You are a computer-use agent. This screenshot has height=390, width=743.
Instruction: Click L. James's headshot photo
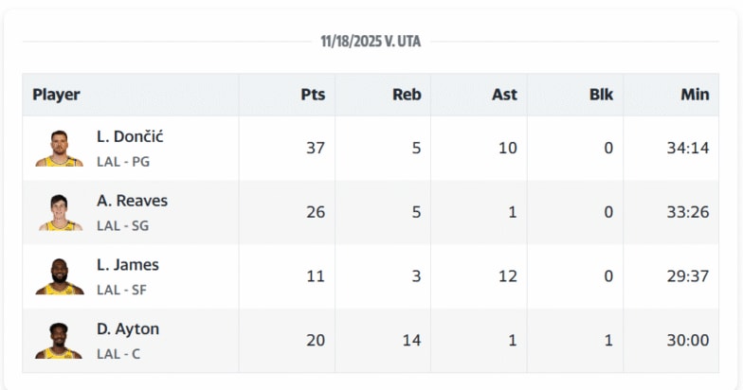60,277
